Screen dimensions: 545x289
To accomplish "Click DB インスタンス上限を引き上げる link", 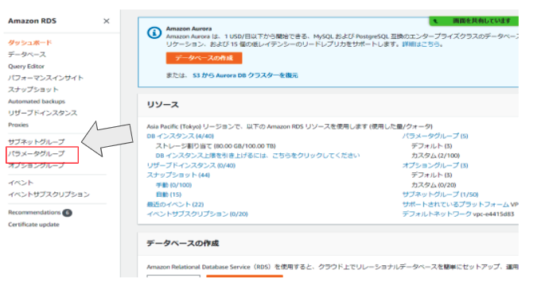I will [x=258, y=156].
